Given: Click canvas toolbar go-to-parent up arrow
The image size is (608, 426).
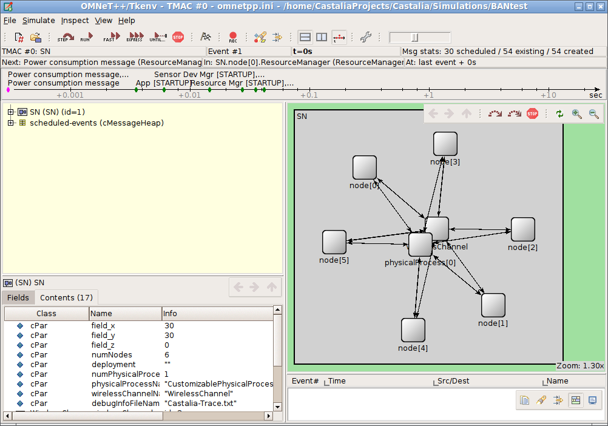Looking at the screenshot, I should [x=467, y=113].
